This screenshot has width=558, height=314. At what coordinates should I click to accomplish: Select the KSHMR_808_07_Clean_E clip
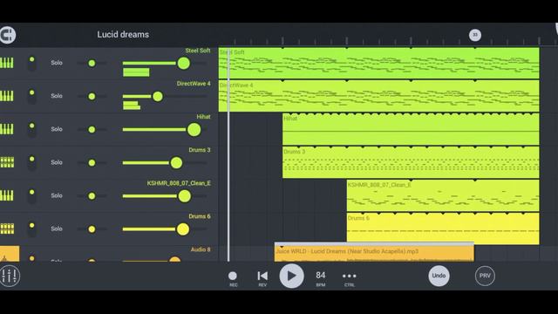click(443, 195)
